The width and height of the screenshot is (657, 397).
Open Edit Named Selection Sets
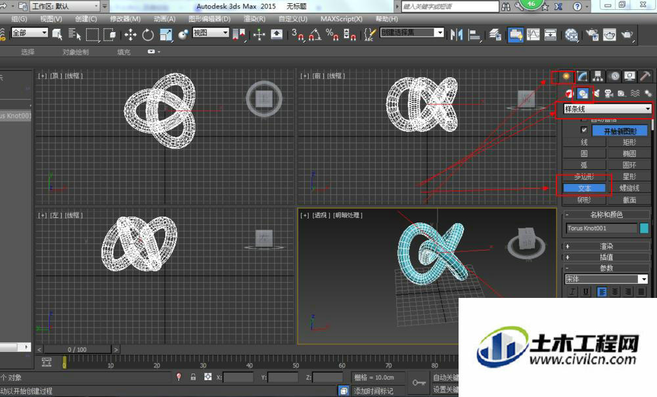370,34
